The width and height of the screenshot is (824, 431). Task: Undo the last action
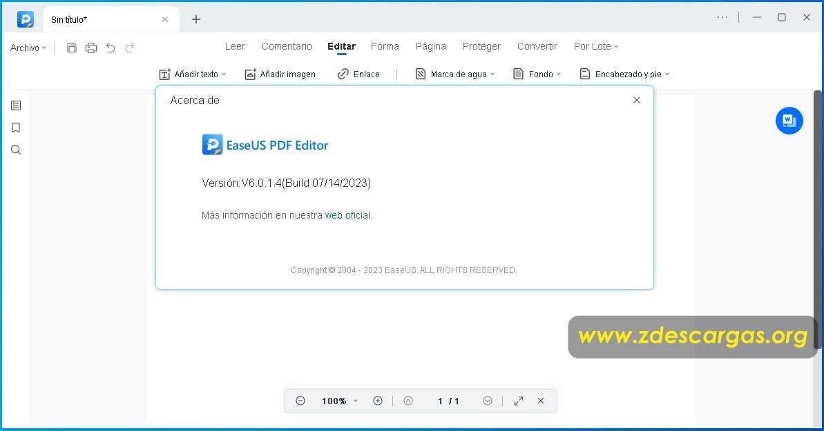click(x=111, y=48)
